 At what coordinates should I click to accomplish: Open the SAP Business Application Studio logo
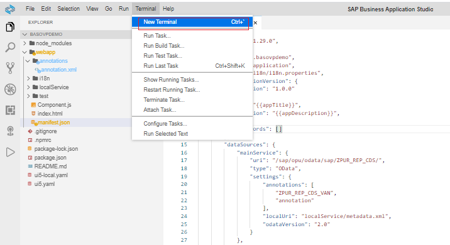pos(10,9)
